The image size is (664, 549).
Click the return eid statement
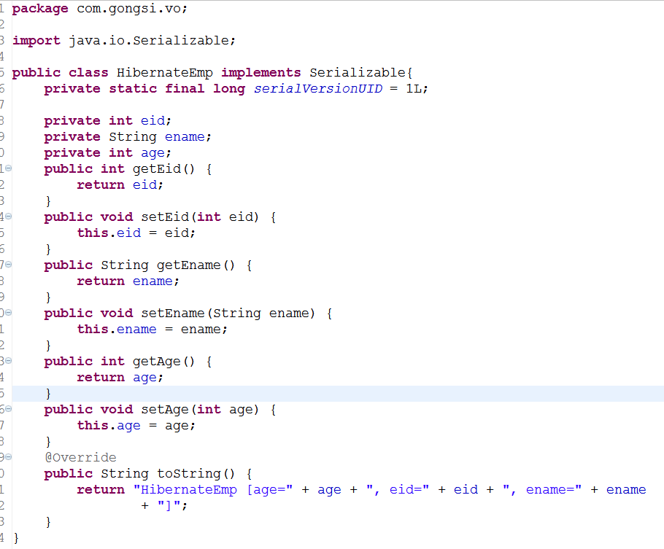pos(120,185)
